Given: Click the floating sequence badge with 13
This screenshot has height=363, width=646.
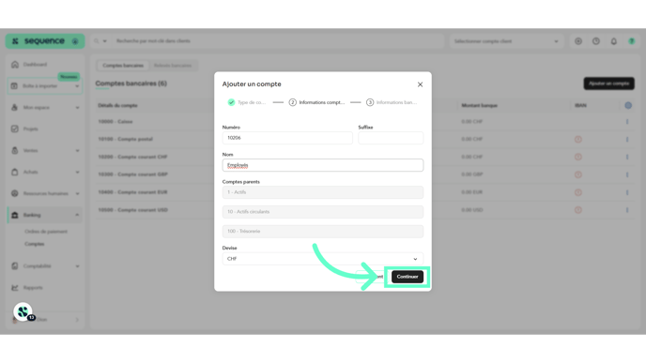Looking at the screenshot, I should pos(23,312).
